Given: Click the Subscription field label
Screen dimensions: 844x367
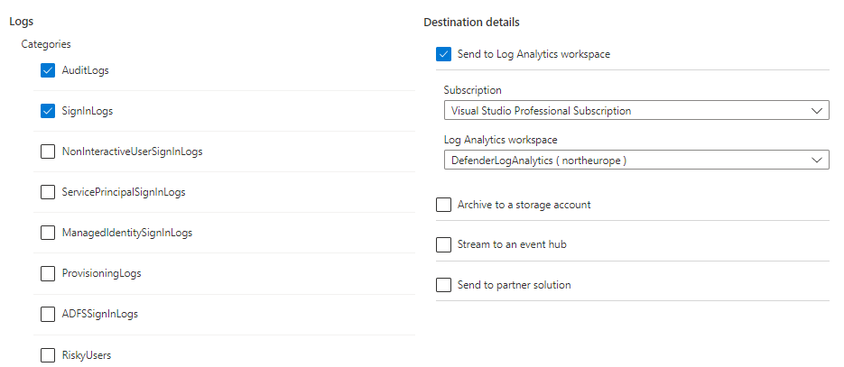Looking at the screenshot, I should coord(472,90).
